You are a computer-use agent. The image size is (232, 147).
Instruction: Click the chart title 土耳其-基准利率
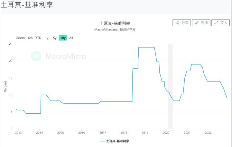[x=115, y=23]
